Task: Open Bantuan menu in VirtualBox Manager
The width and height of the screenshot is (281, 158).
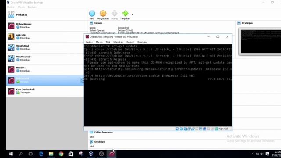Action: [32, 7]
